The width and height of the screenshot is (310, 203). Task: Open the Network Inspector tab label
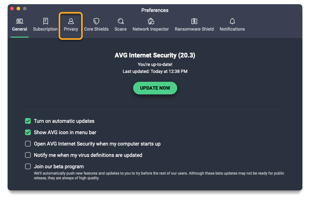tap(151, 29)
